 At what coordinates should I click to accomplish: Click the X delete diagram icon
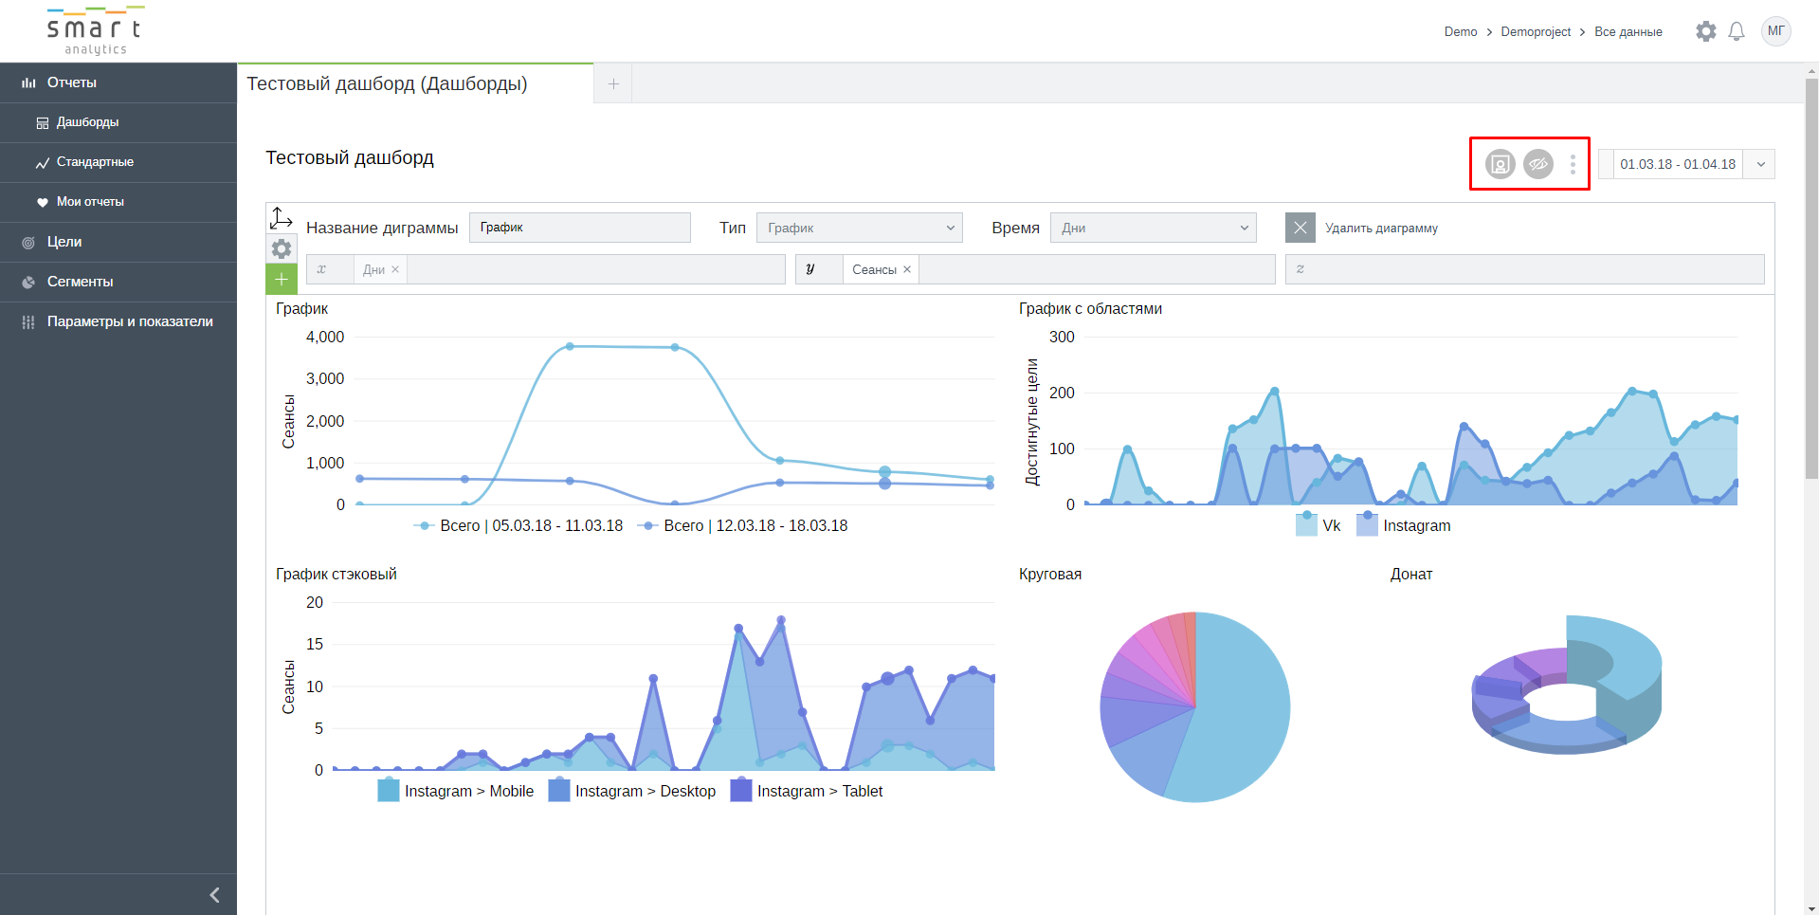pos(1300,228)
